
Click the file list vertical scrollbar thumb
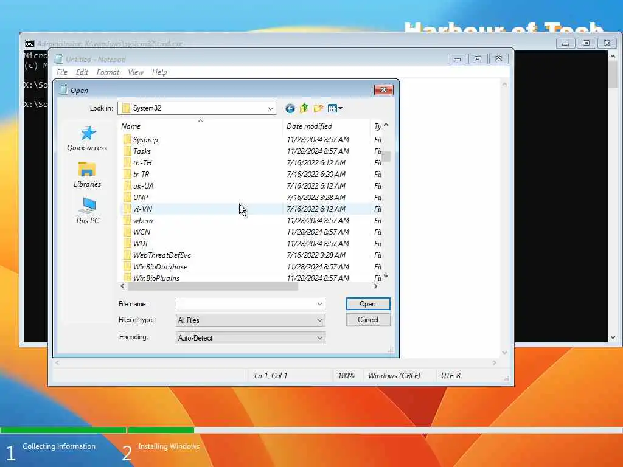[386, 156]
